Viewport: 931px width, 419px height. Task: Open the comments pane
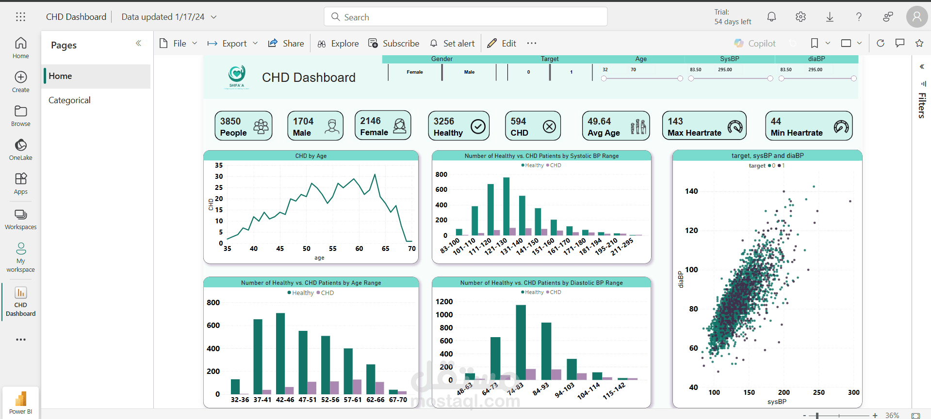coord(900,43)
